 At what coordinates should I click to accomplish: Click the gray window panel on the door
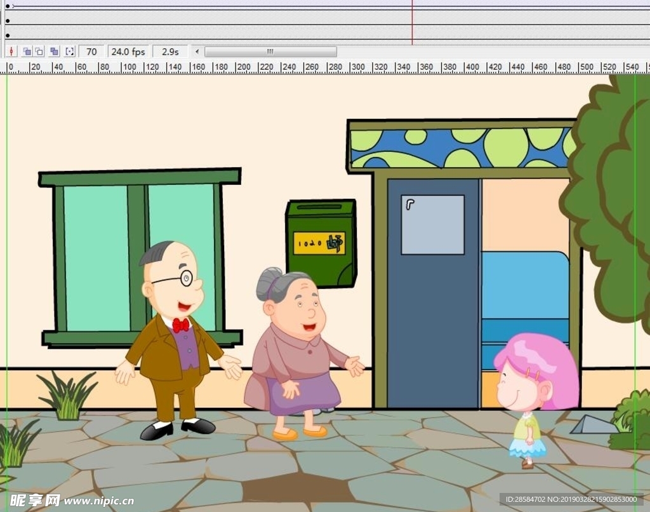tap(432, 224)
